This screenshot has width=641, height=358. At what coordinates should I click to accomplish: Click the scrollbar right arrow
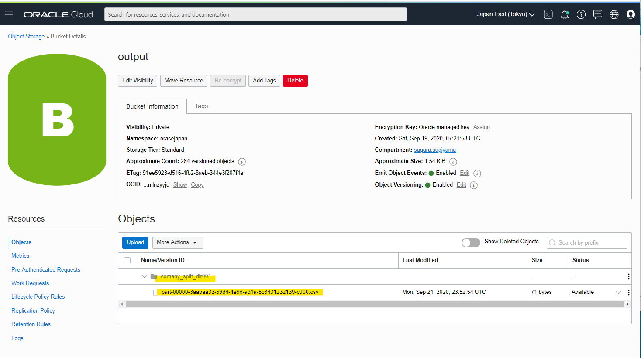coord(628,304)
